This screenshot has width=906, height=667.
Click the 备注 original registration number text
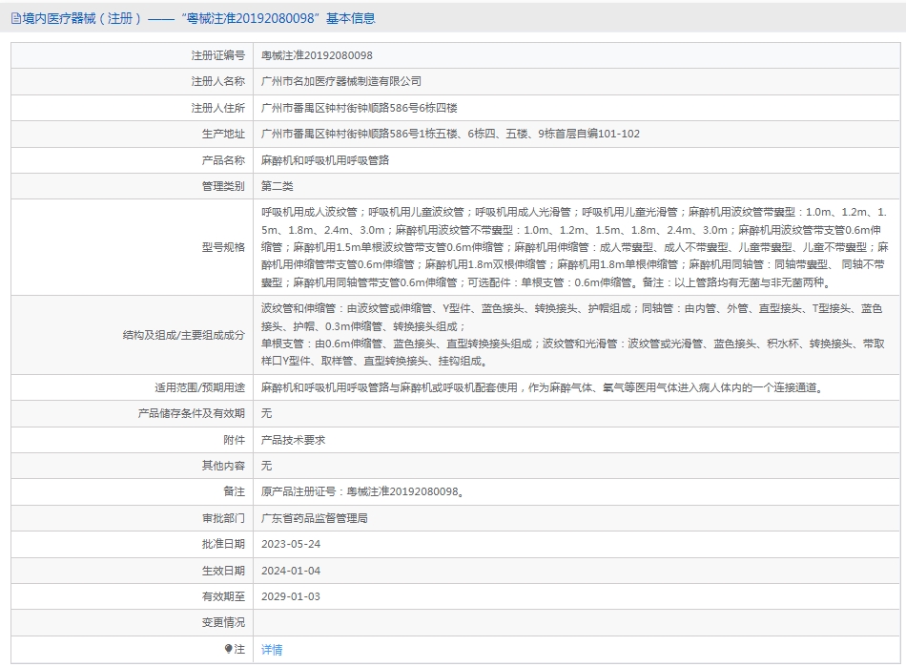[x=363, y=492]
